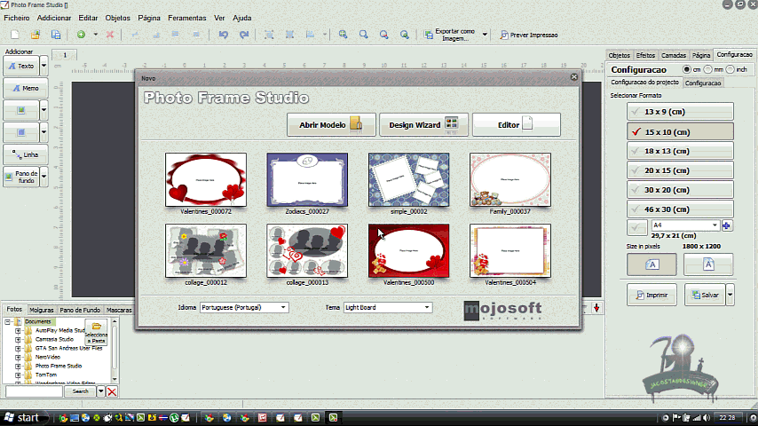Click the blue plus icon beside A4
The height and width of the screenshot is (426, 758).
727,225
